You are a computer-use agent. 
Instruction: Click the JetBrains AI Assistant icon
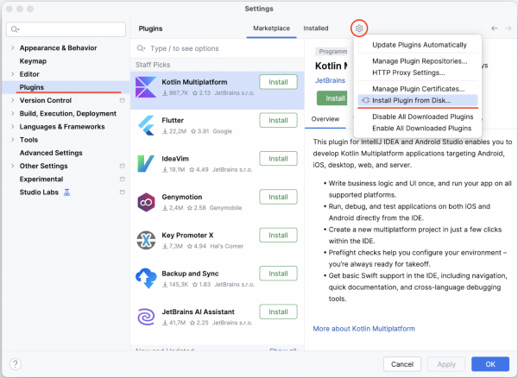pyautogui.click(x=146, y=316)
